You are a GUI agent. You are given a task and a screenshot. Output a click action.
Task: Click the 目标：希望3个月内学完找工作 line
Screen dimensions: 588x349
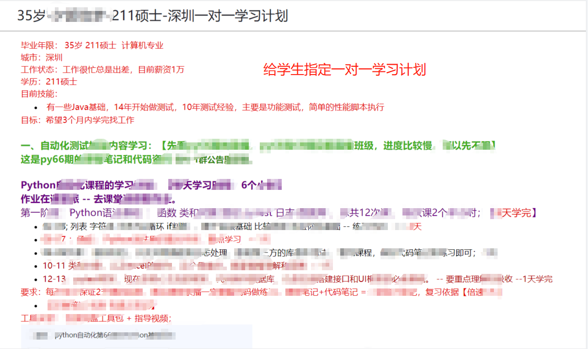[x=77, y=120]
